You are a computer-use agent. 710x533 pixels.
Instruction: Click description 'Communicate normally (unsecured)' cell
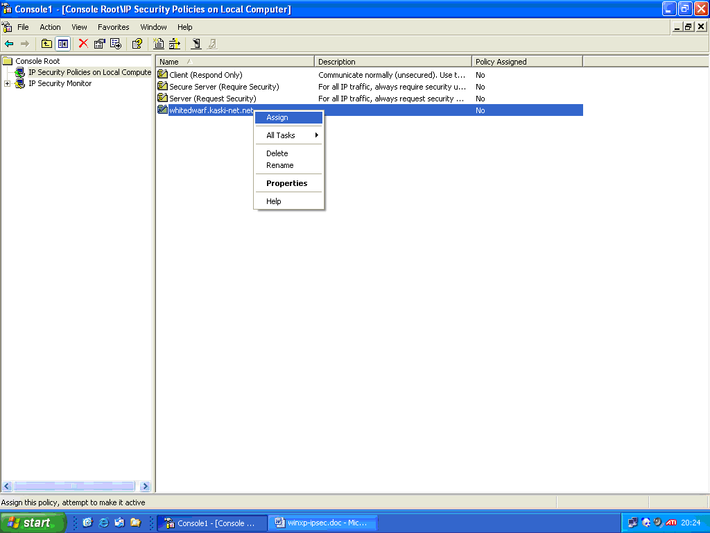click(392, 75)
